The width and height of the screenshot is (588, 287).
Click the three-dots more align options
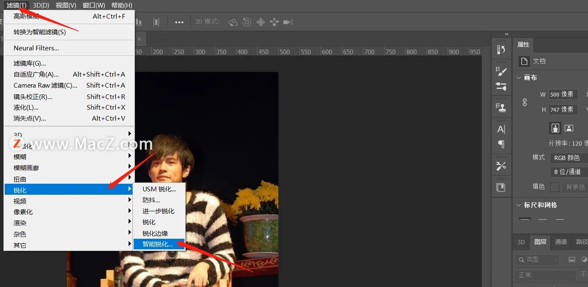[x=179, y=22]
